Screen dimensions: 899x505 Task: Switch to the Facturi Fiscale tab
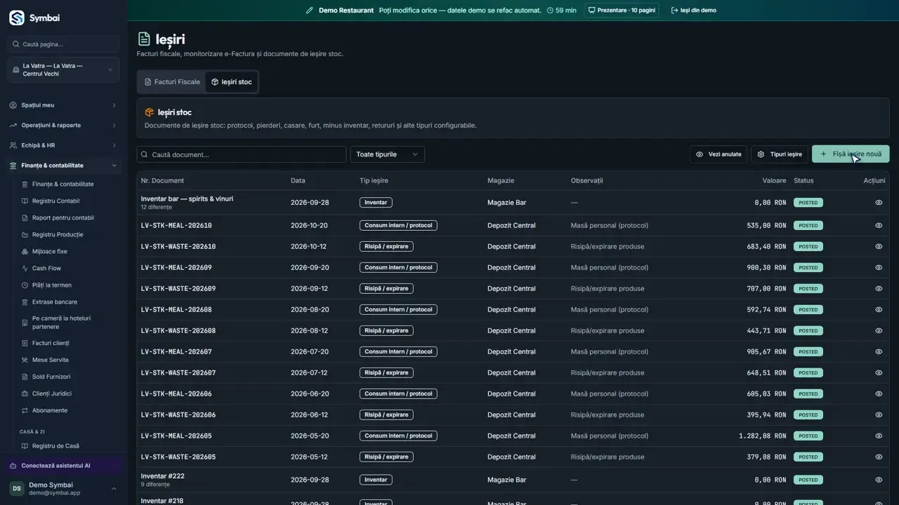click(172, 82)
